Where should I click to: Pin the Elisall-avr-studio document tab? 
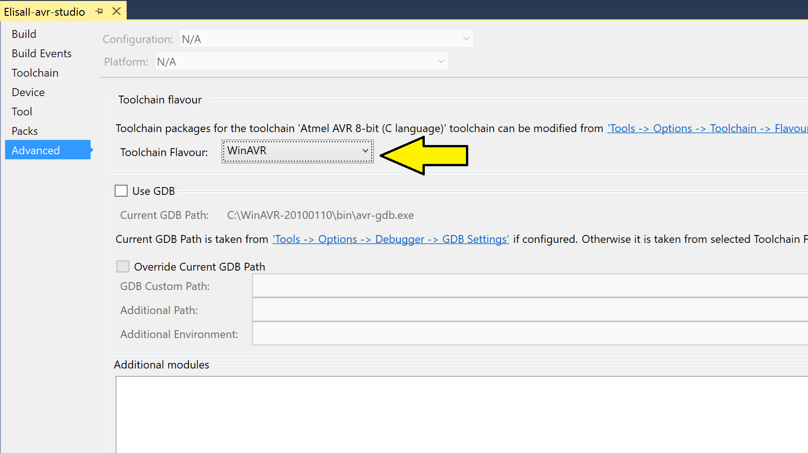click(99, 11)
